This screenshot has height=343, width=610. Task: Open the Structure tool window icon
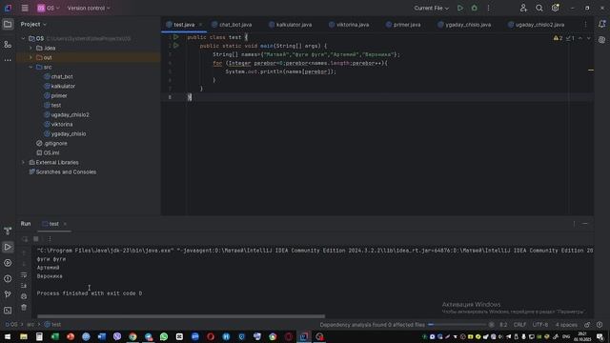pos(8,45)
